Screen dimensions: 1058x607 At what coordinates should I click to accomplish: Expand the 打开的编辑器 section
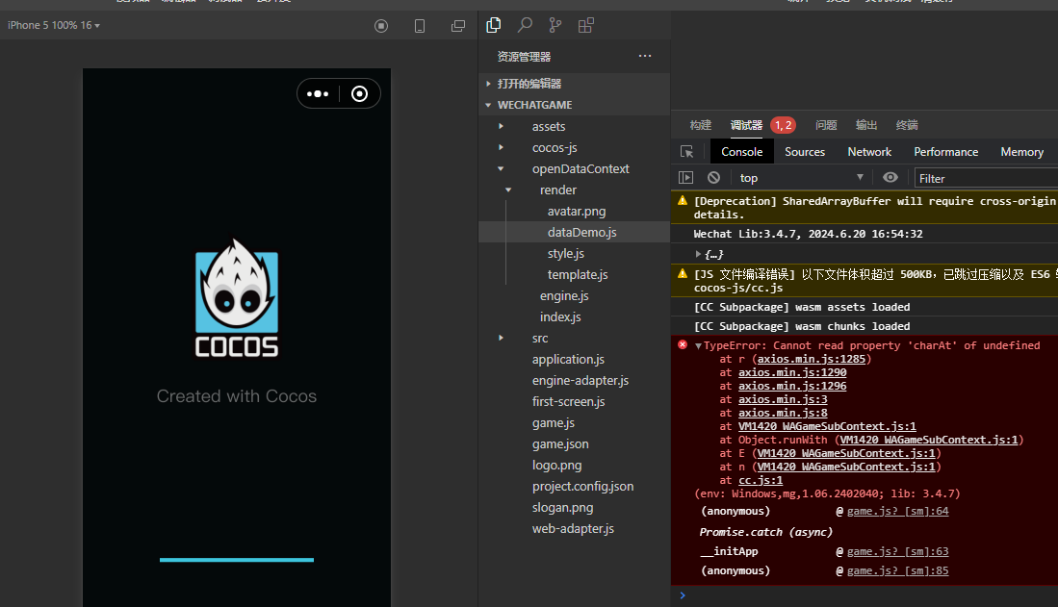tap(488, 84)
